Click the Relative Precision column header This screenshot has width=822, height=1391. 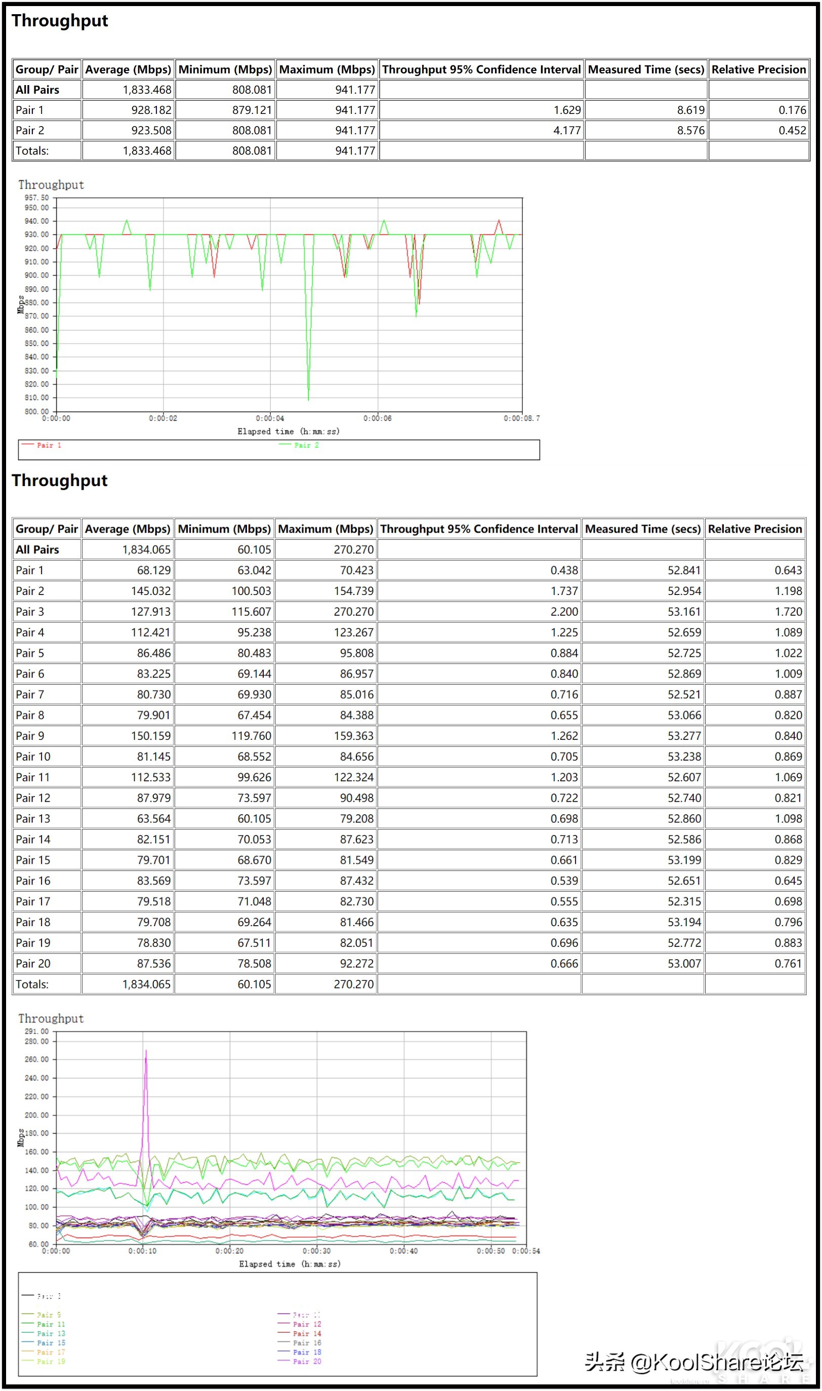click(x=758, y=69)
